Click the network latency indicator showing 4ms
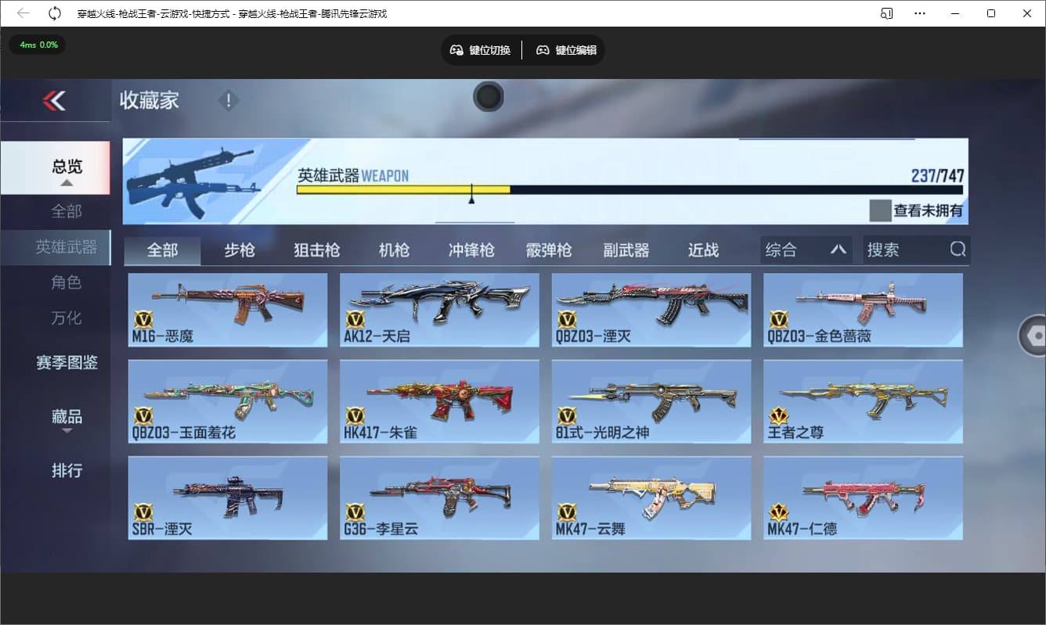This screenshot has width=1046, height=625. (37, 45)
